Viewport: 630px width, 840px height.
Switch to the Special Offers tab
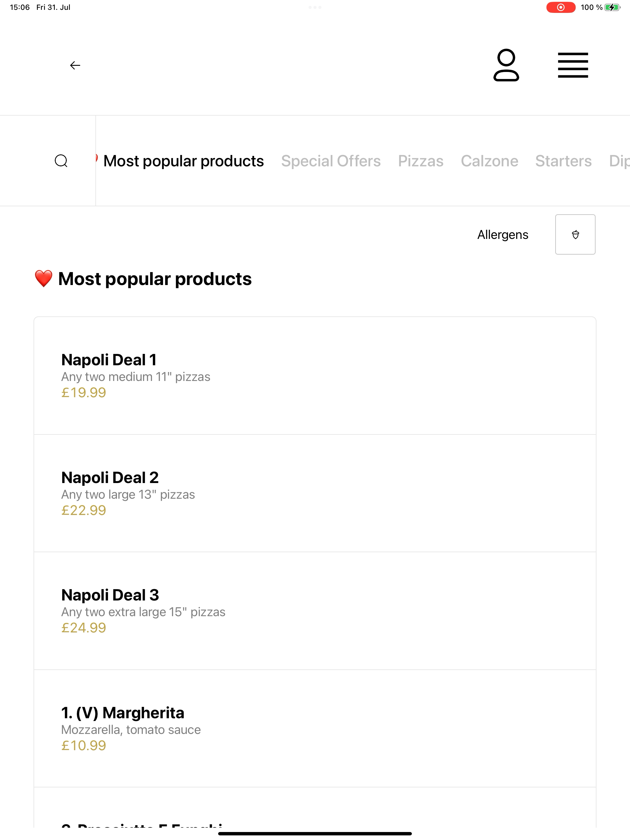point(331,161)
